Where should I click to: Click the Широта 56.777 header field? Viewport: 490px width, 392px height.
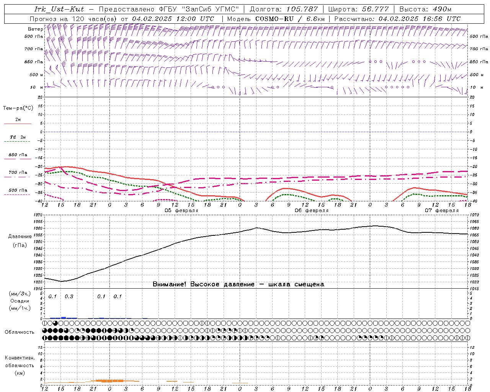(358, 9)
